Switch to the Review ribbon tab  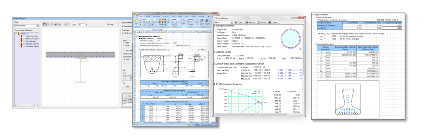180,17
